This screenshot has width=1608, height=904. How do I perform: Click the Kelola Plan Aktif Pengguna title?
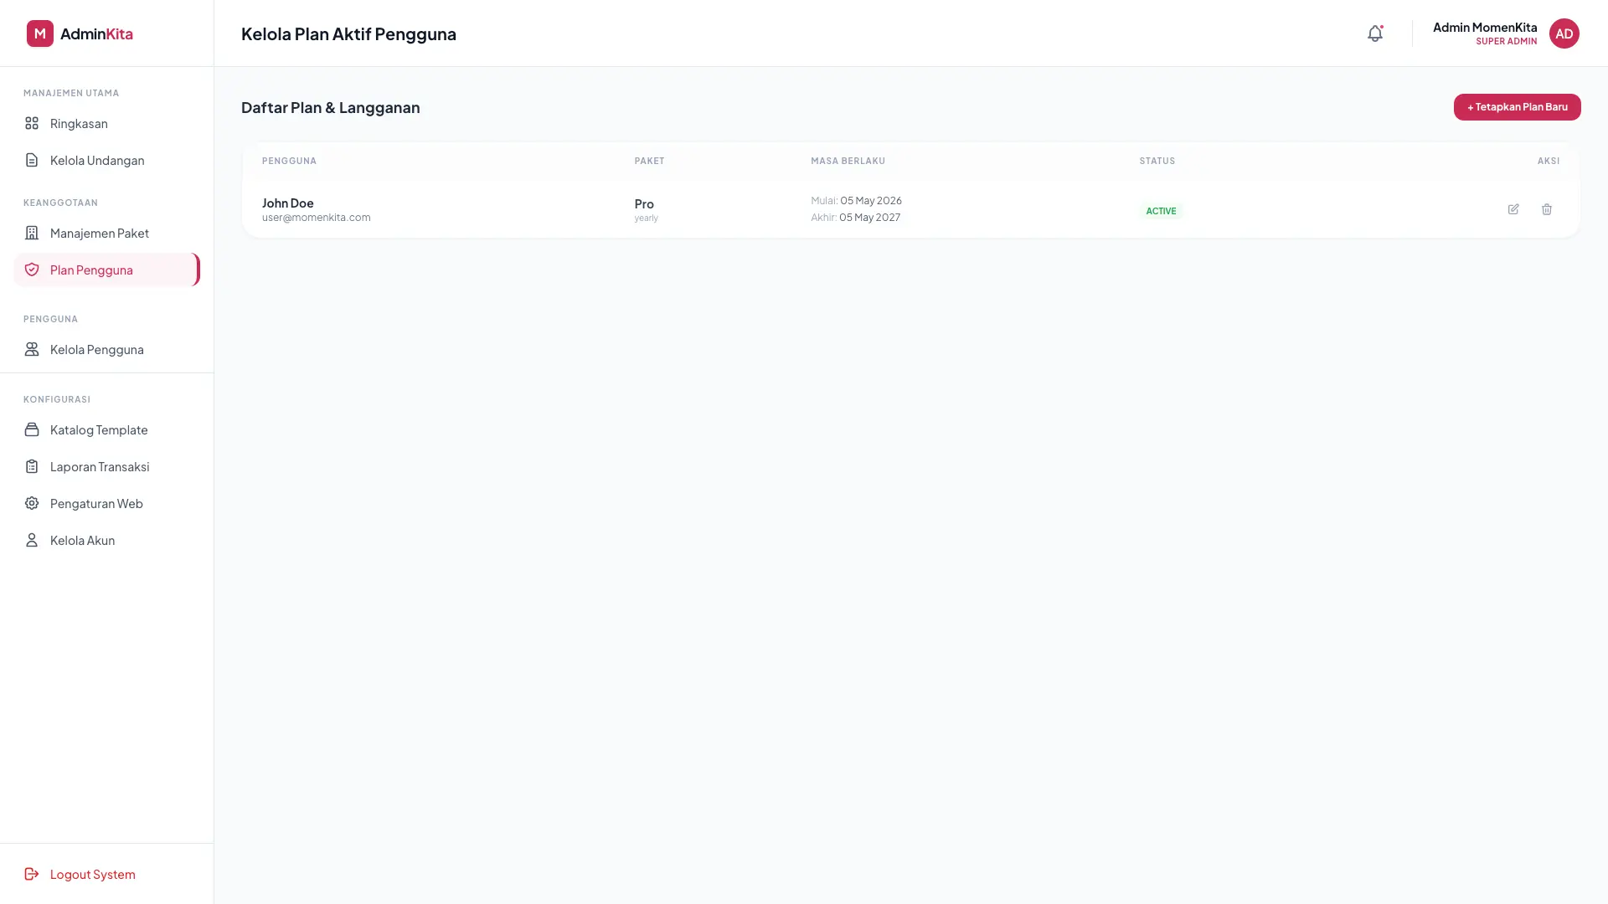coord(348,33)
